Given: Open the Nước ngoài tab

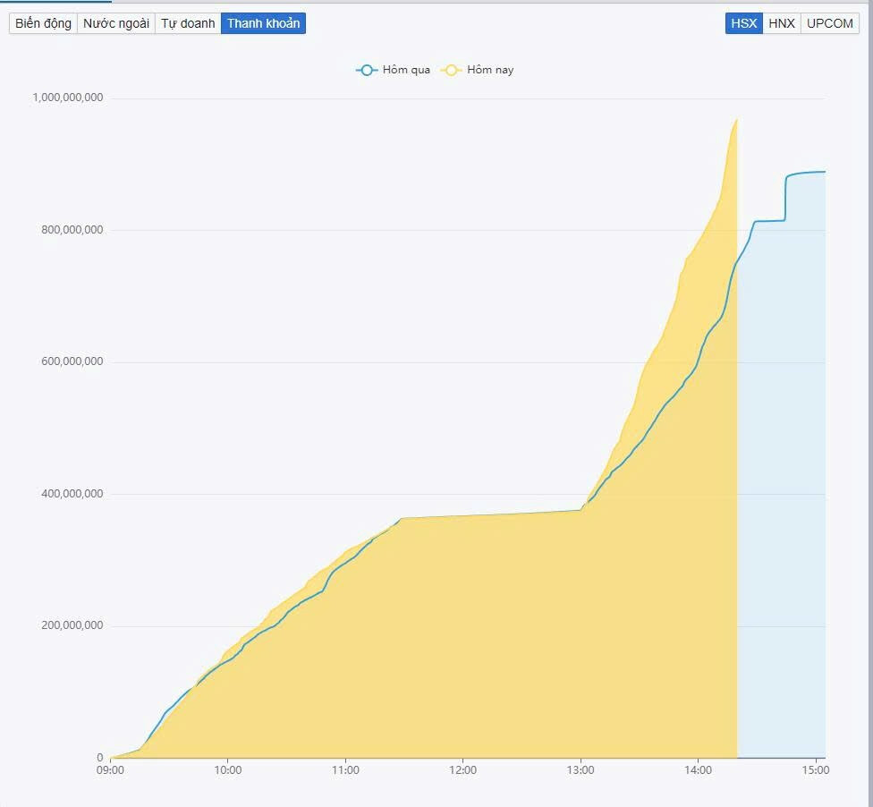Looking at the screenshot, I should 116,23.
